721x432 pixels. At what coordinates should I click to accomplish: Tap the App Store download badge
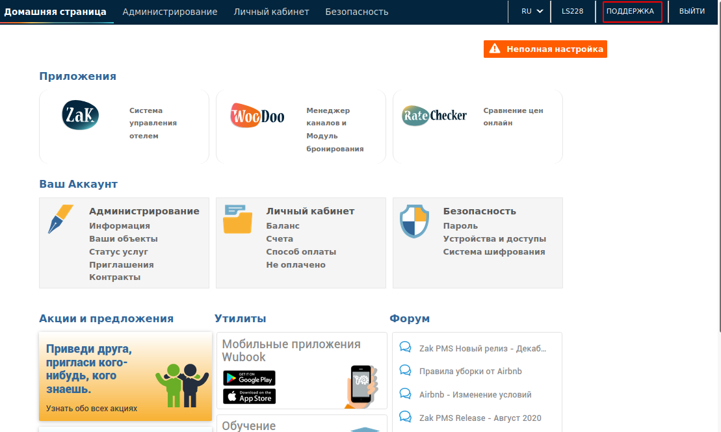[249, 396]
